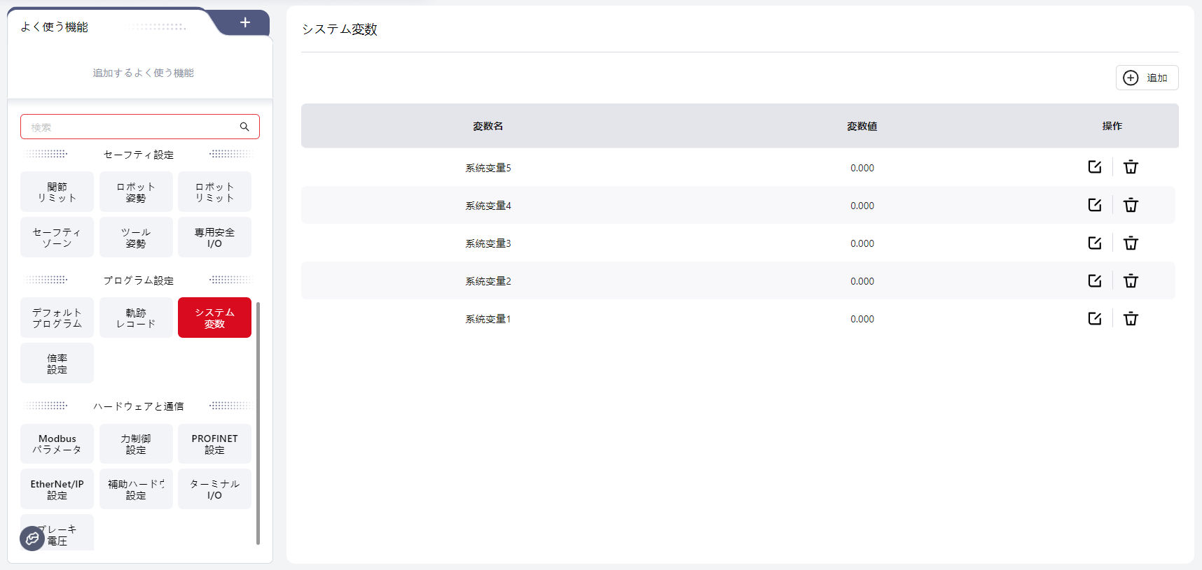The image size is (1202, 570).
Task: Select Modbus パラメータ item
Action: tap(57, 444)
